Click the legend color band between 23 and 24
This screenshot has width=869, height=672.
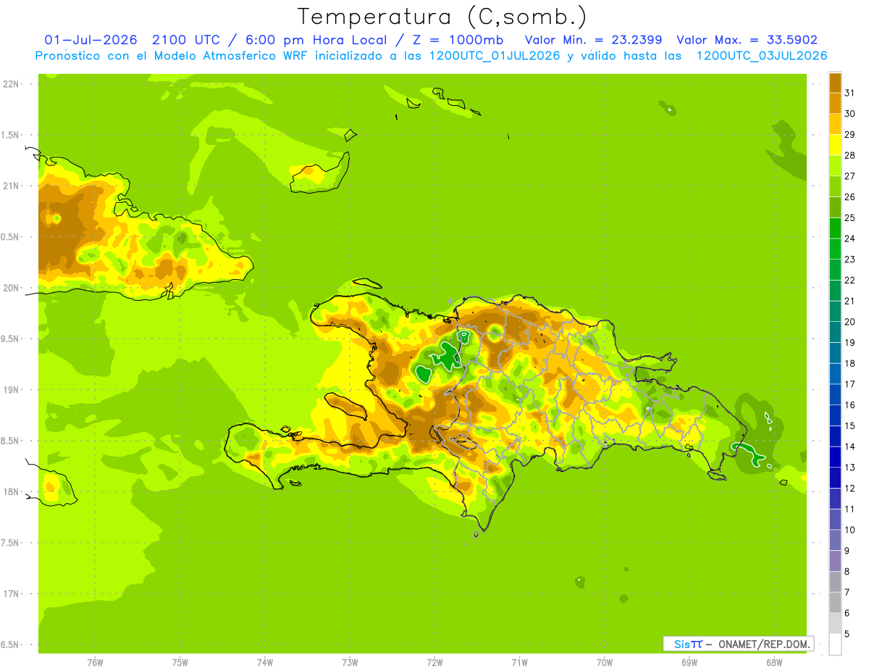tap(835, 249)
